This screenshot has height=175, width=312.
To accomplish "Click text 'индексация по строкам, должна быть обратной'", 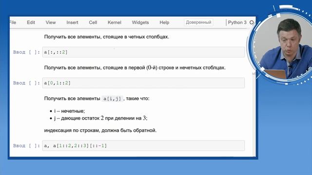I will [x=100, y=131].
